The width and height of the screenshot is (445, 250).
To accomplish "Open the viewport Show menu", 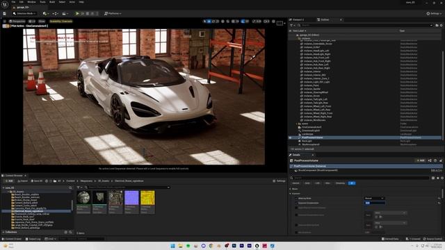I will coord(42,22).
